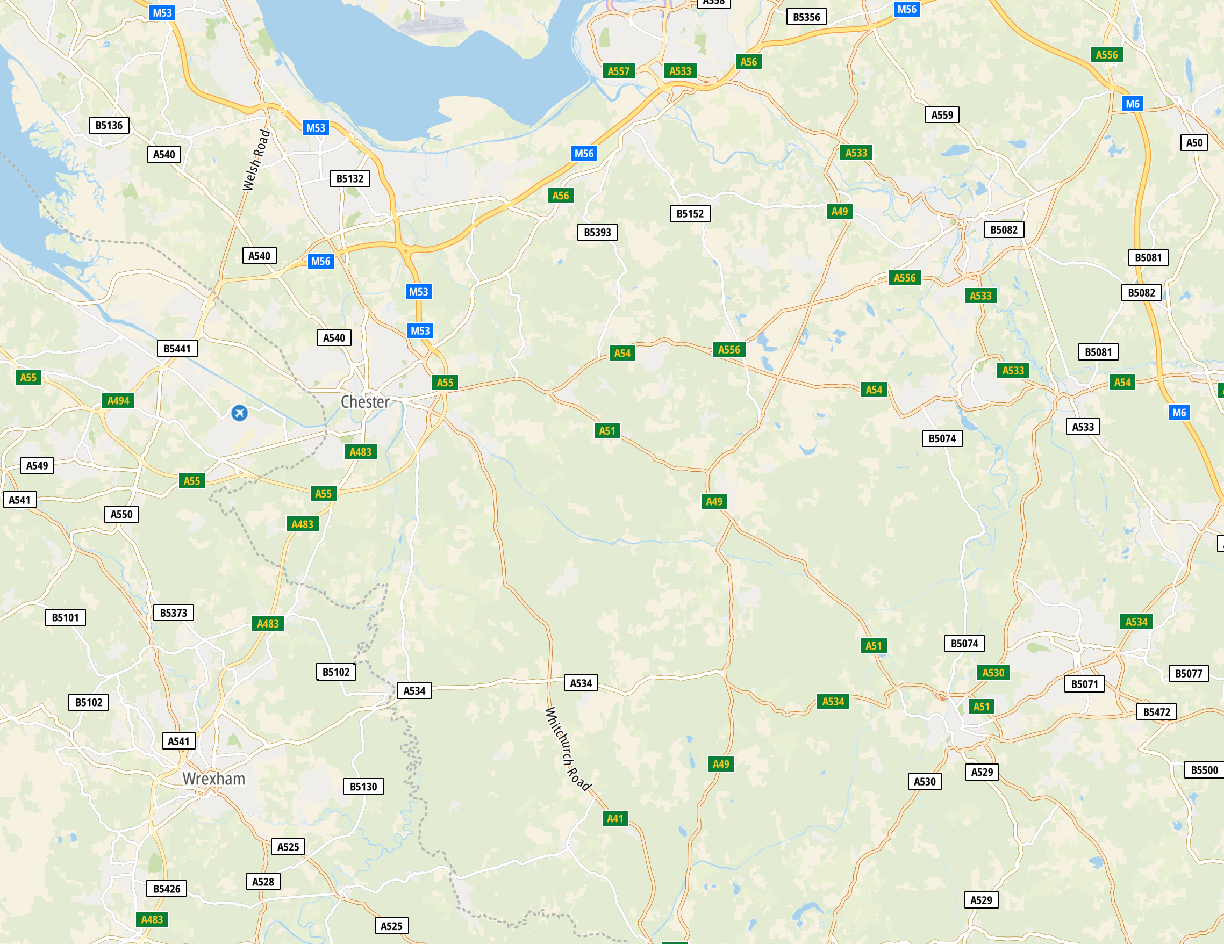Screen dimensions: 1224x944
Task: Click the B5500 road marker
Action: [x=1205, y=770]
